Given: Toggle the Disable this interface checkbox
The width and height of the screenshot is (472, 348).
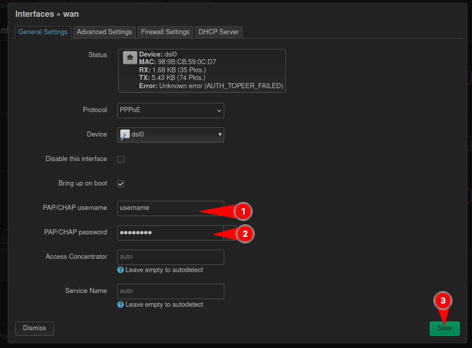Looking at the screenshot, I should (x=121, y=159).
